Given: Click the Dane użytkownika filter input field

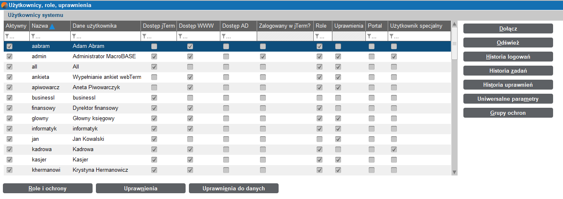Looking at the screenshot, I should [x=105, y=36].
